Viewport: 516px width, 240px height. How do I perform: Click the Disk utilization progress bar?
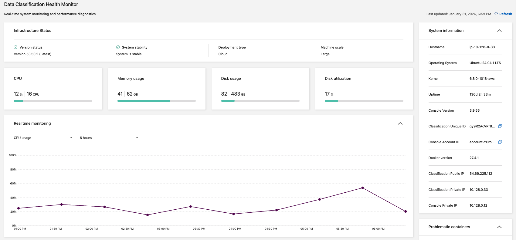[x=364, y=101]
